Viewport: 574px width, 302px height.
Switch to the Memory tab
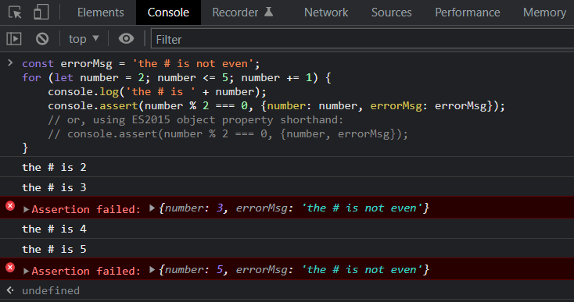(x=544, y=12)
